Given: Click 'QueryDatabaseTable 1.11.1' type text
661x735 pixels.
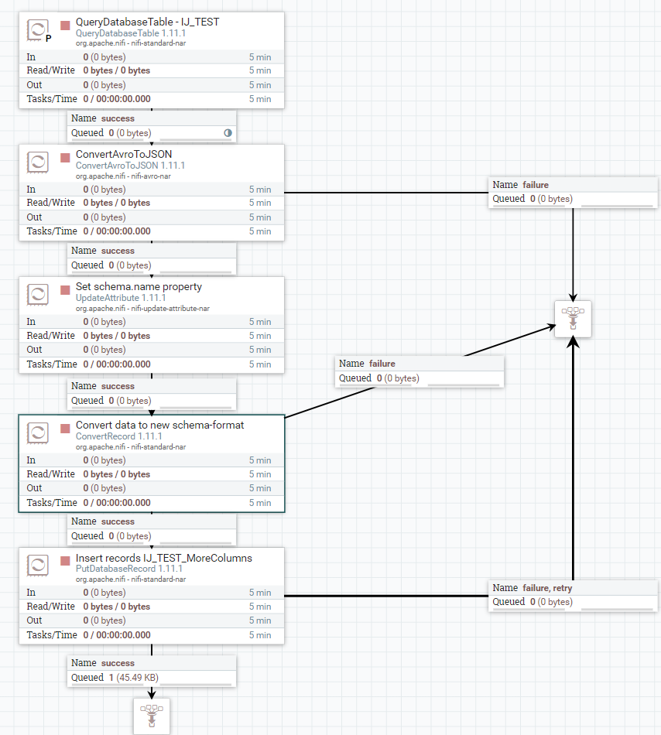Looking at the screenshot, I should point(131,33).
